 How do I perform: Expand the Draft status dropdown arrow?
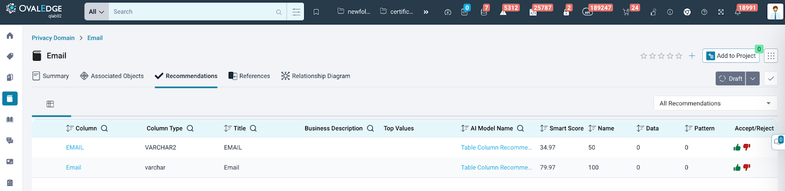[753, 78]
